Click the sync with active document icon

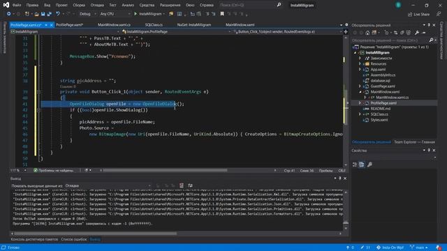click(x=396, y=33)
